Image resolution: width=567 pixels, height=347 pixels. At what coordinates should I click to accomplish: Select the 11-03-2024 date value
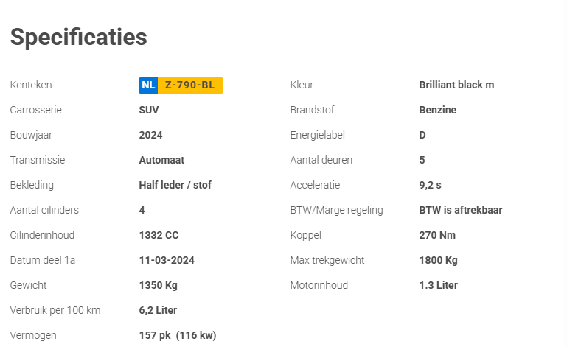click(167, 260)
